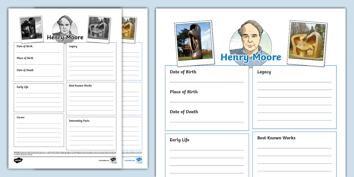Click the Career box on the greyscale sheet
Screen dimensions: 354x177
(x=39, y=130)
